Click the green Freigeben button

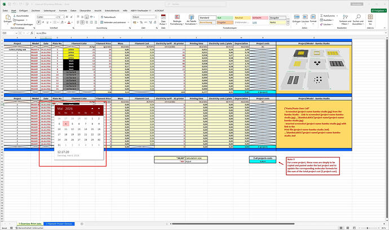pos(379,11)
